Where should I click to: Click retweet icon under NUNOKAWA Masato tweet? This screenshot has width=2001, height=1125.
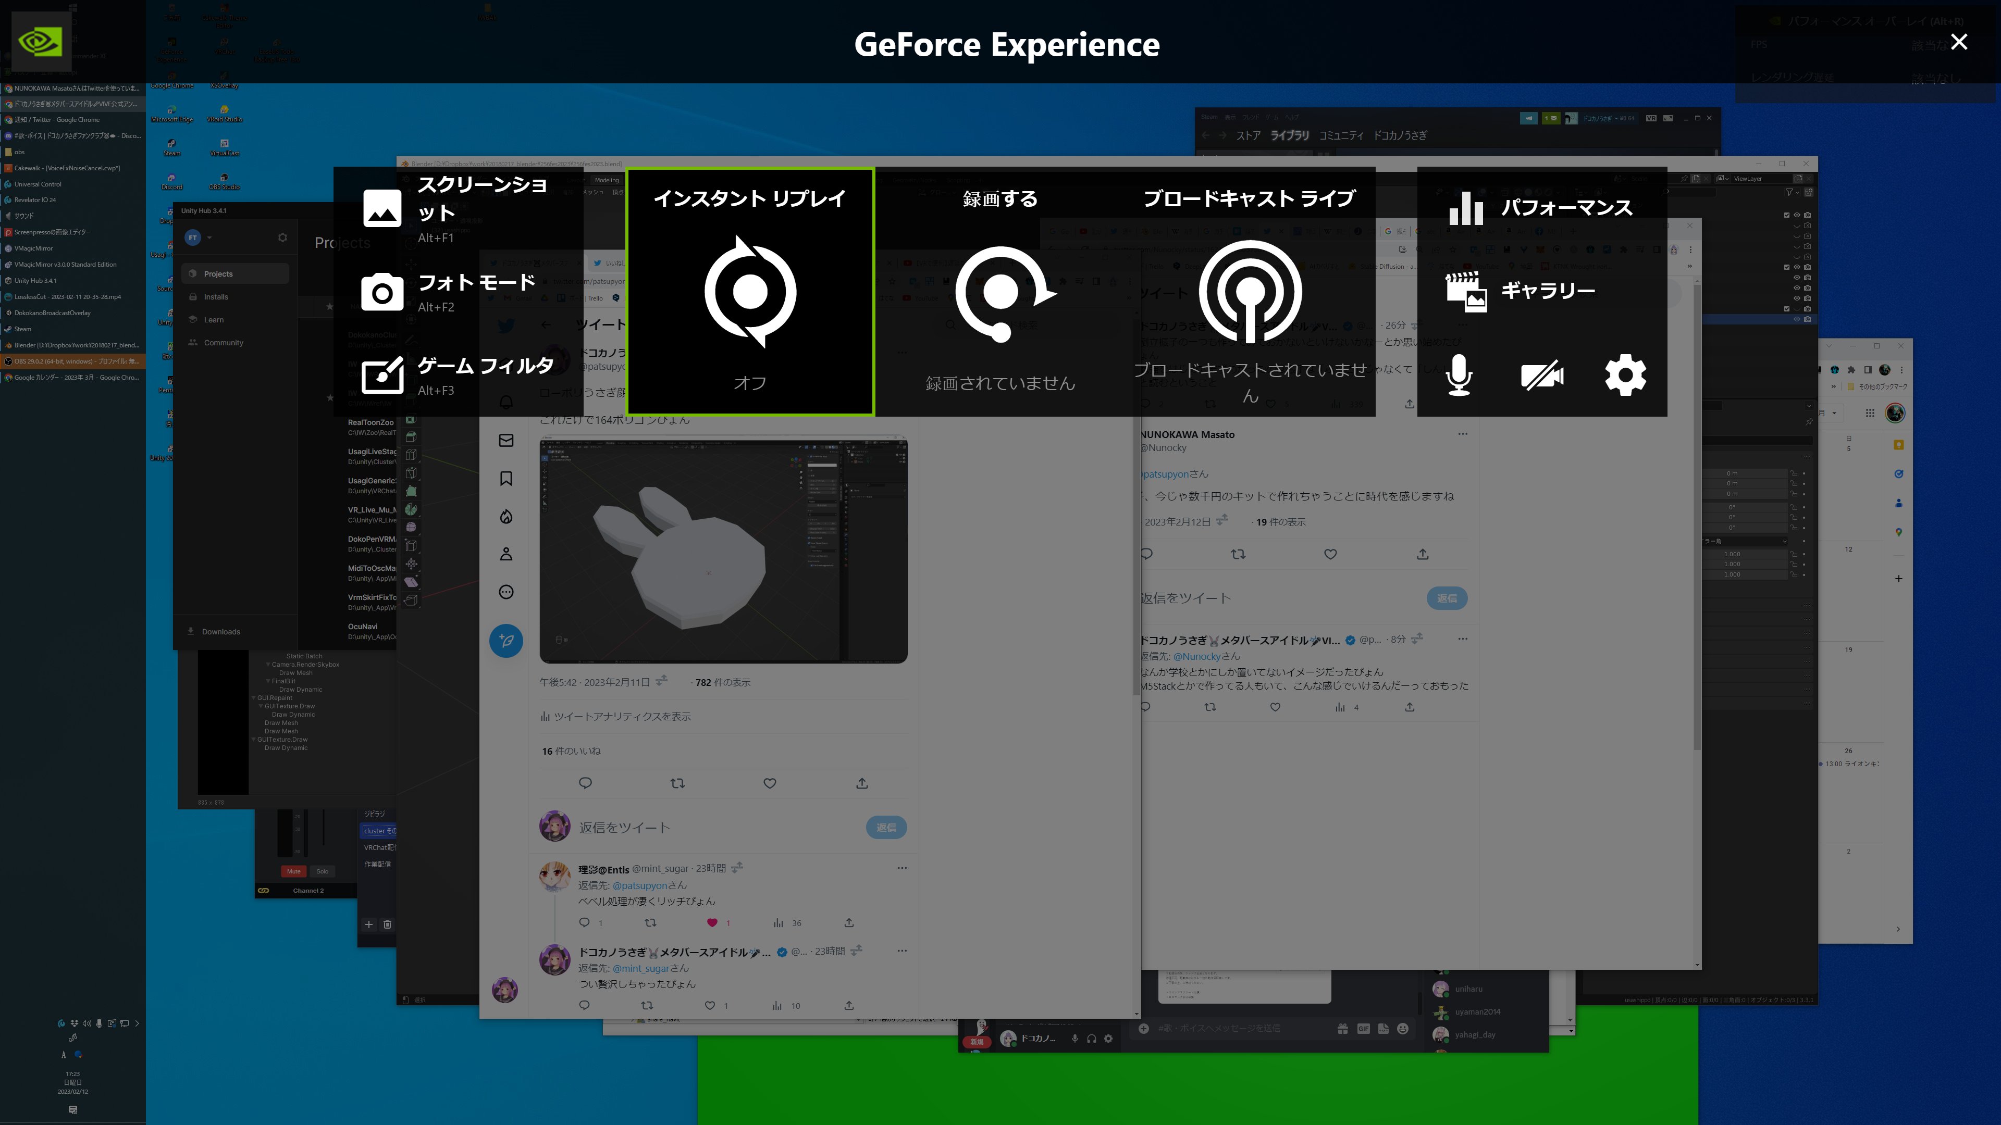pyautogui.click(x=1238, y=554)
